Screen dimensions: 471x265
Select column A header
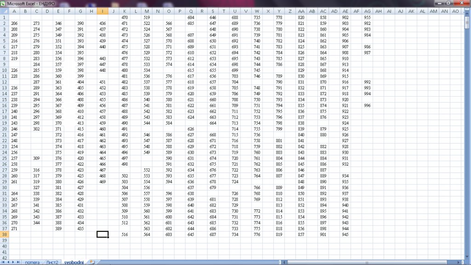[14, 11]
